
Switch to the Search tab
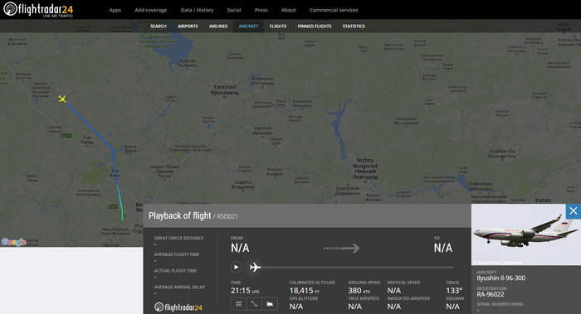(x=159, y=27)
